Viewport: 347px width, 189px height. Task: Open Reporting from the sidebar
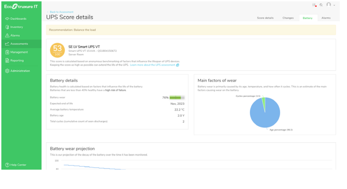(17, 60)
